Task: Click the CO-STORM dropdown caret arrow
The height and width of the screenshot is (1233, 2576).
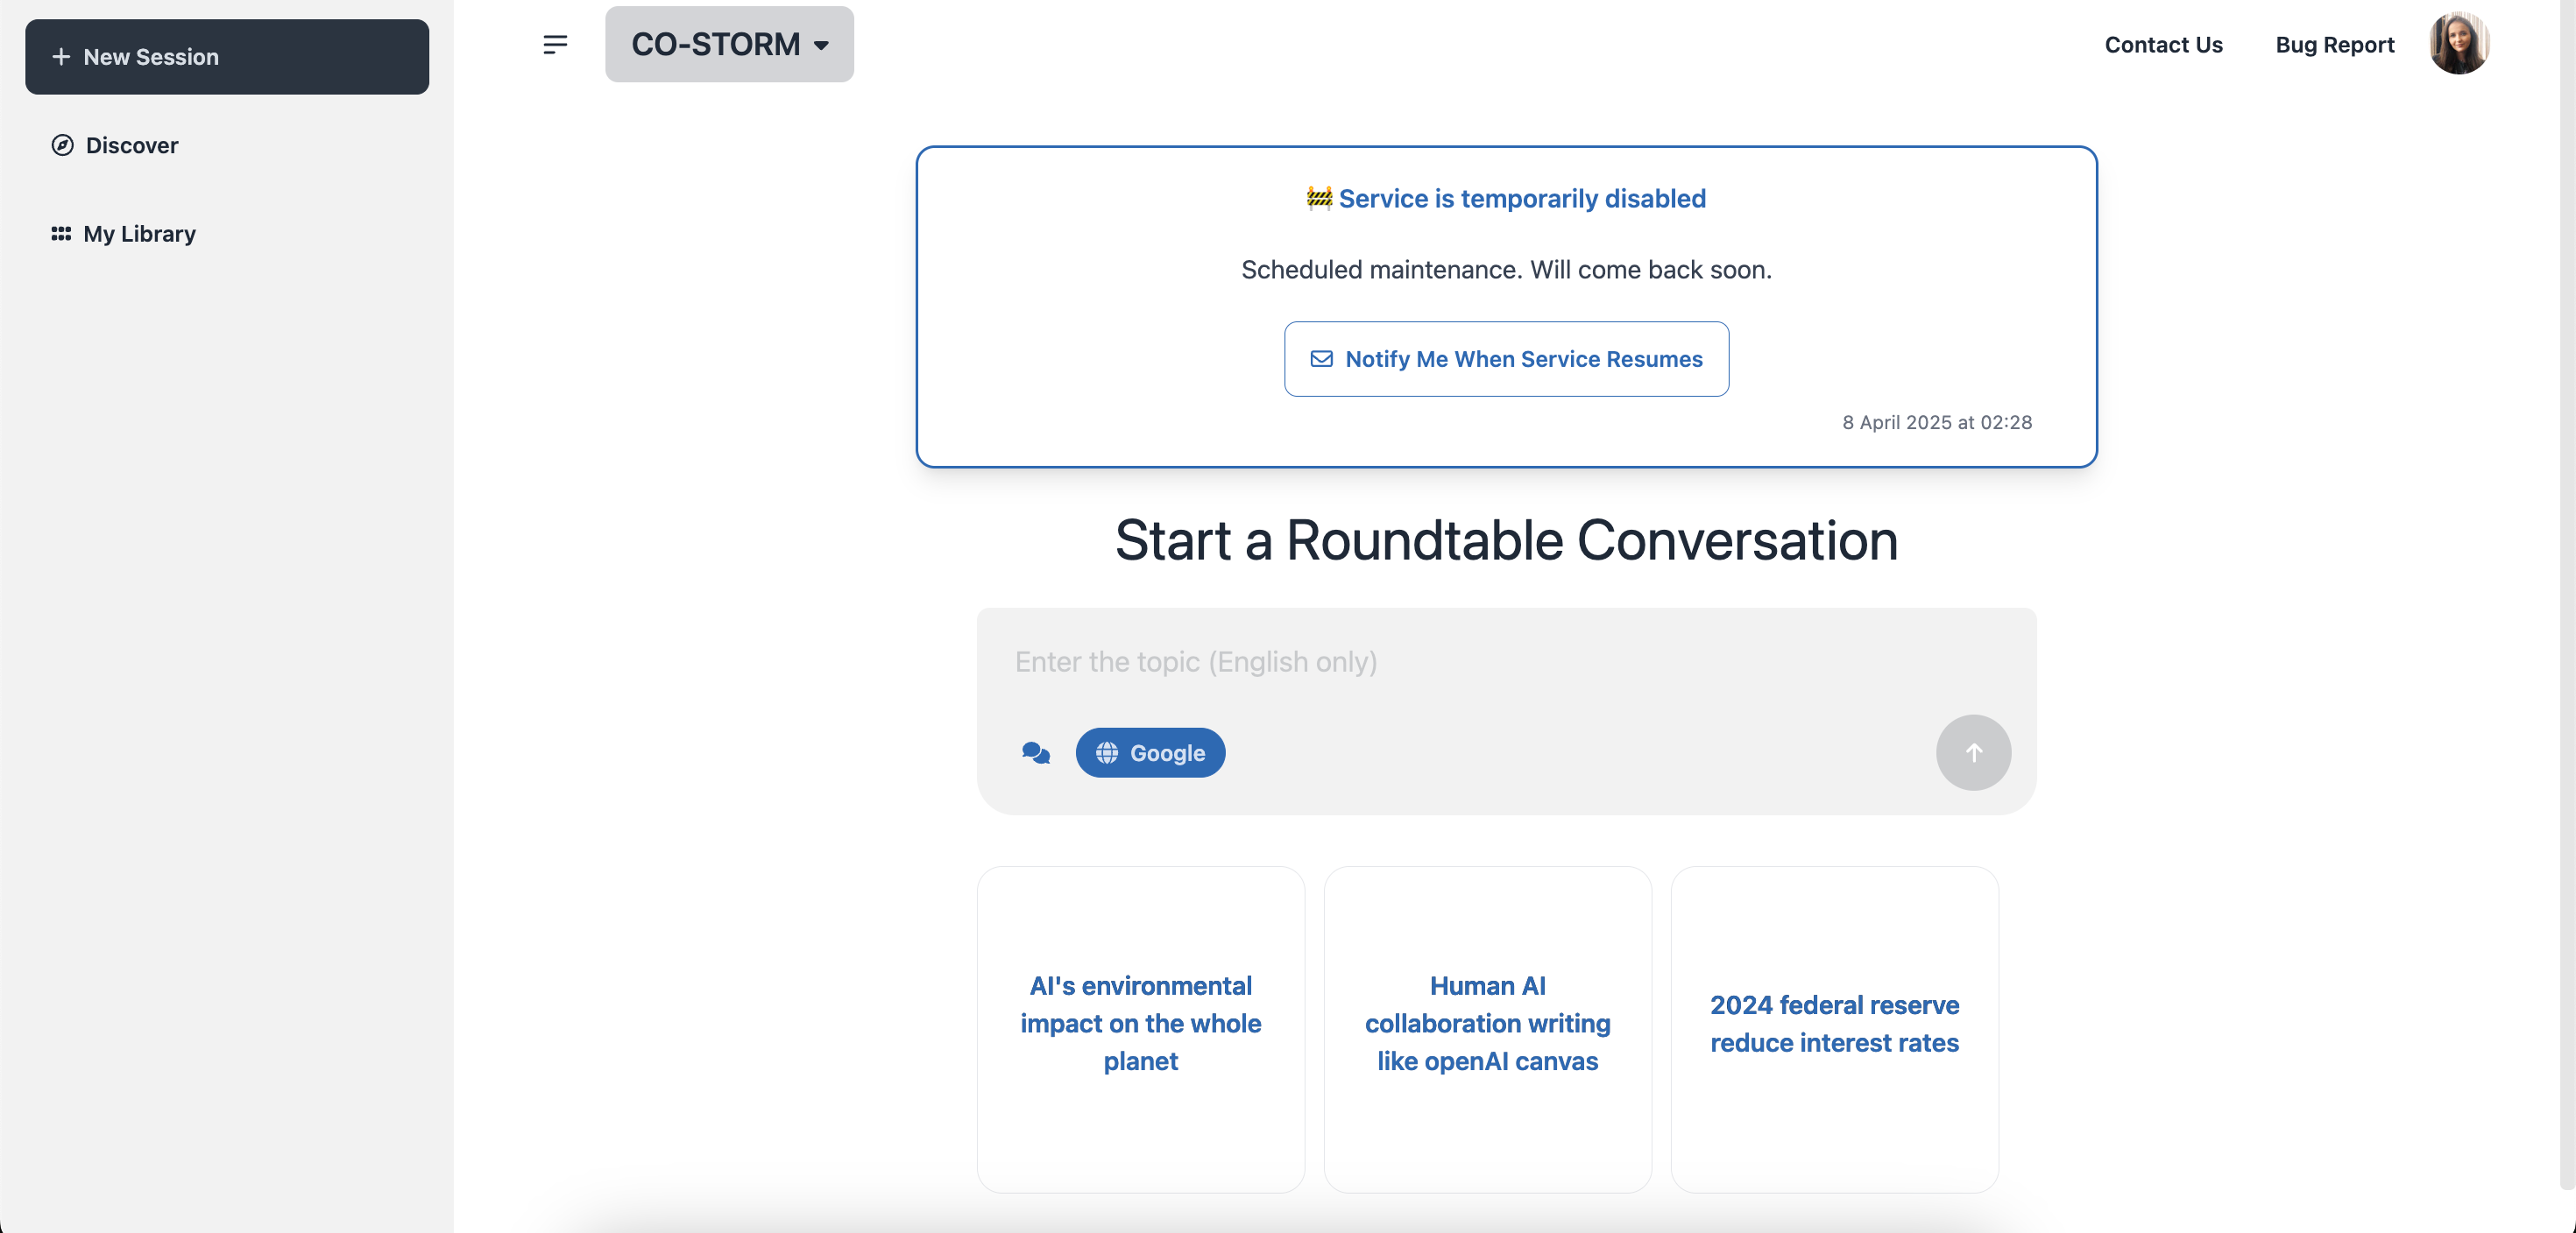Action: (821, 45)
